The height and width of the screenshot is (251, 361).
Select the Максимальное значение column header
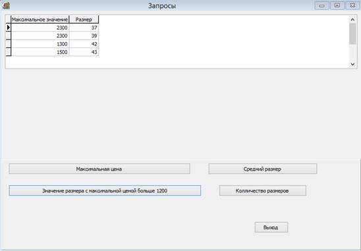(x=40, y=19)
